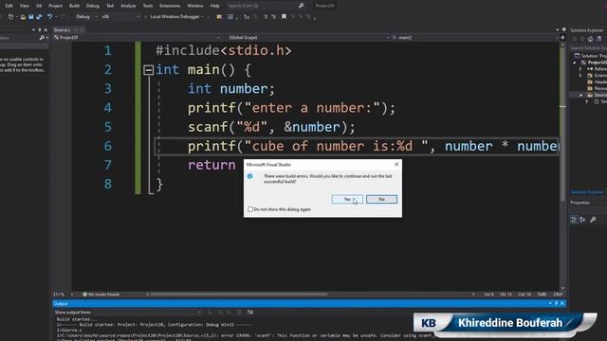
Task: Expand the External Dependencies node
Action: (580, 76)
